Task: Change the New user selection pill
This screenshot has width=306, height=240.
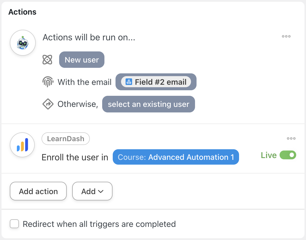Action: point(82,60)
